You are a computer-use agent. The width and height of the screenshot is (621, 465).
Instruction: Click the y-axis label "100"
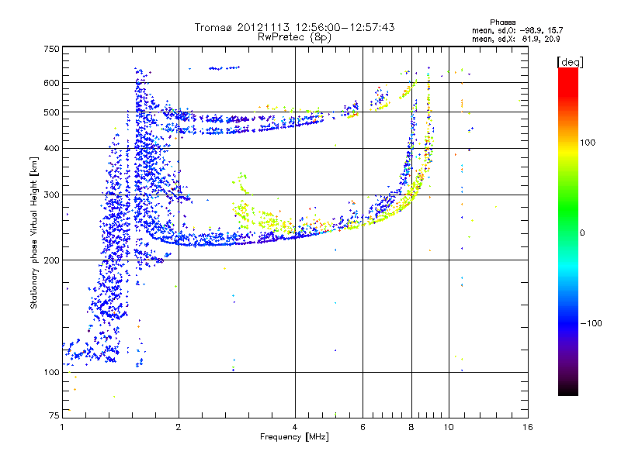(51, 373)
